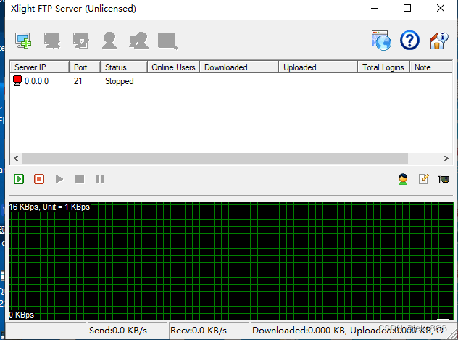Viewport: 458px width, 340px height.
Task: Sort by Status column header
Action: [124, 67]
